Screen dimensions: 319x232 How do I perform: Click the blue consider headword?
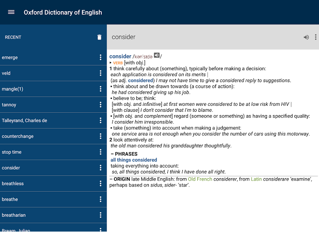[120, 56]
